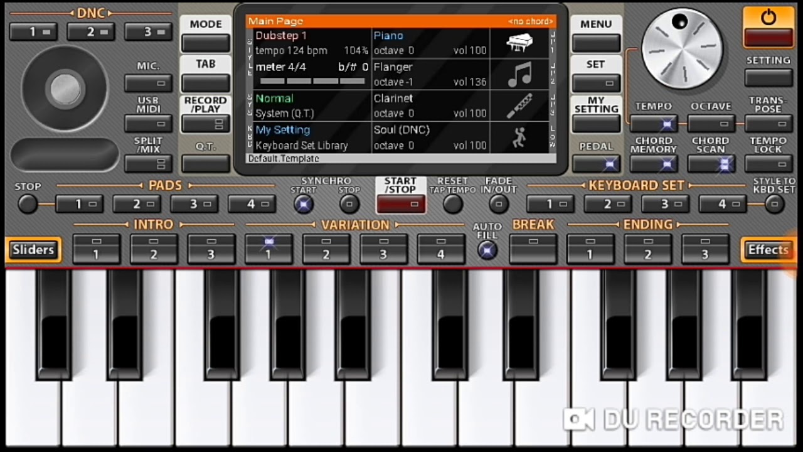803x452 pixels.
Task: Enable DNC button 3
Action: 148,31
